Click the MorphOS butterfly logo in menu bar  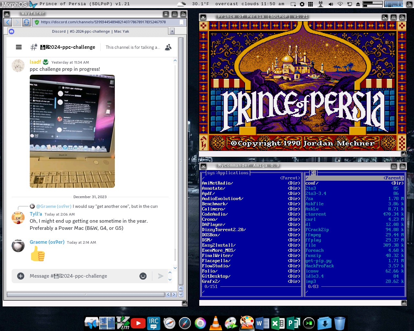pyautogui.click(x=33, y=4)
